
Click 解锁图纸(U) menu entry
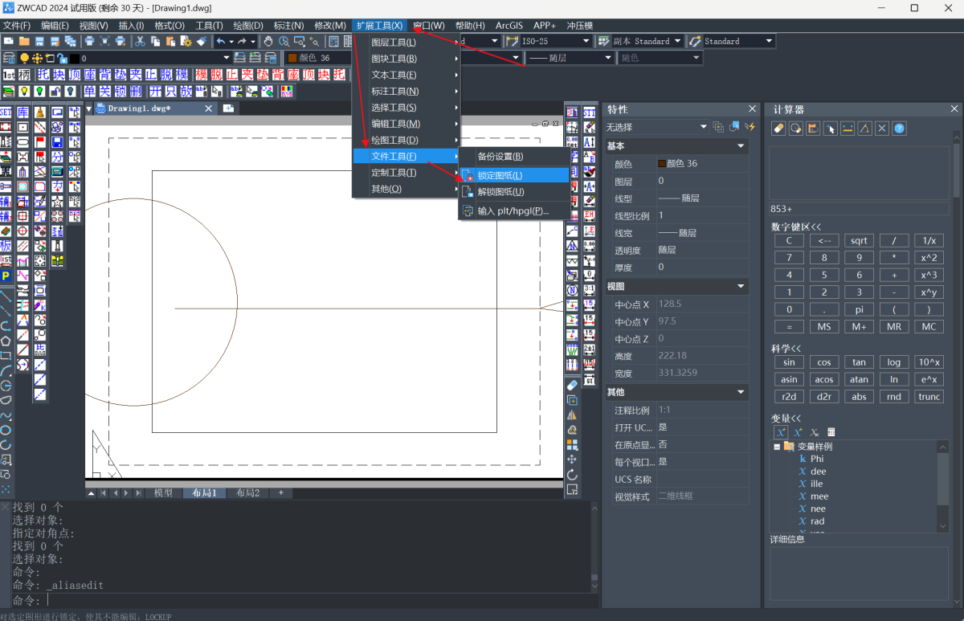(x=513, y=192)
